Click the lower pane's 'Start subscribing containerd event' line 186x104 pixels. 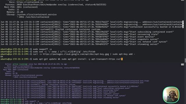click(65, 88)
